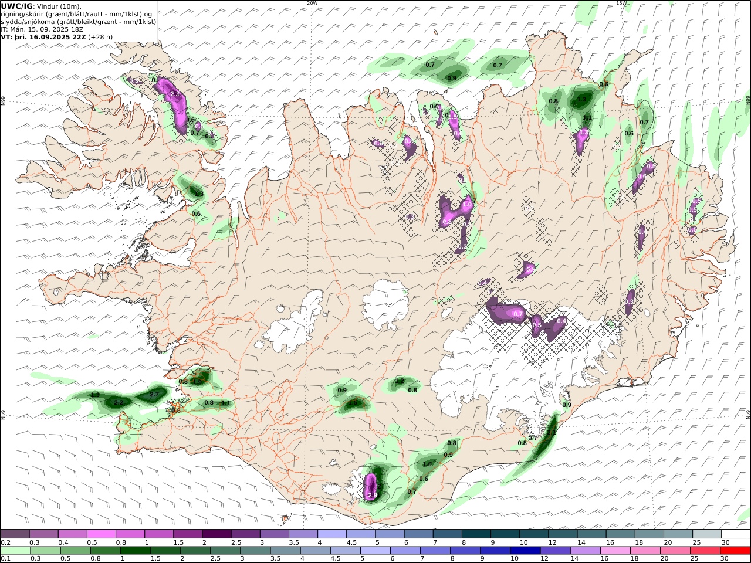
Task: Click the '20W' longitude label
Action: [x=312, y=3]
